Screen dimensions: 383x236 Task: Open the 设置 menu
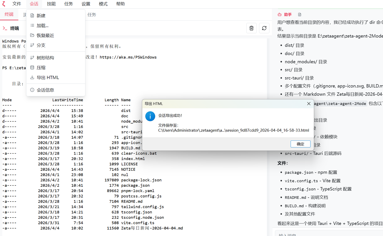coord(86,4)
